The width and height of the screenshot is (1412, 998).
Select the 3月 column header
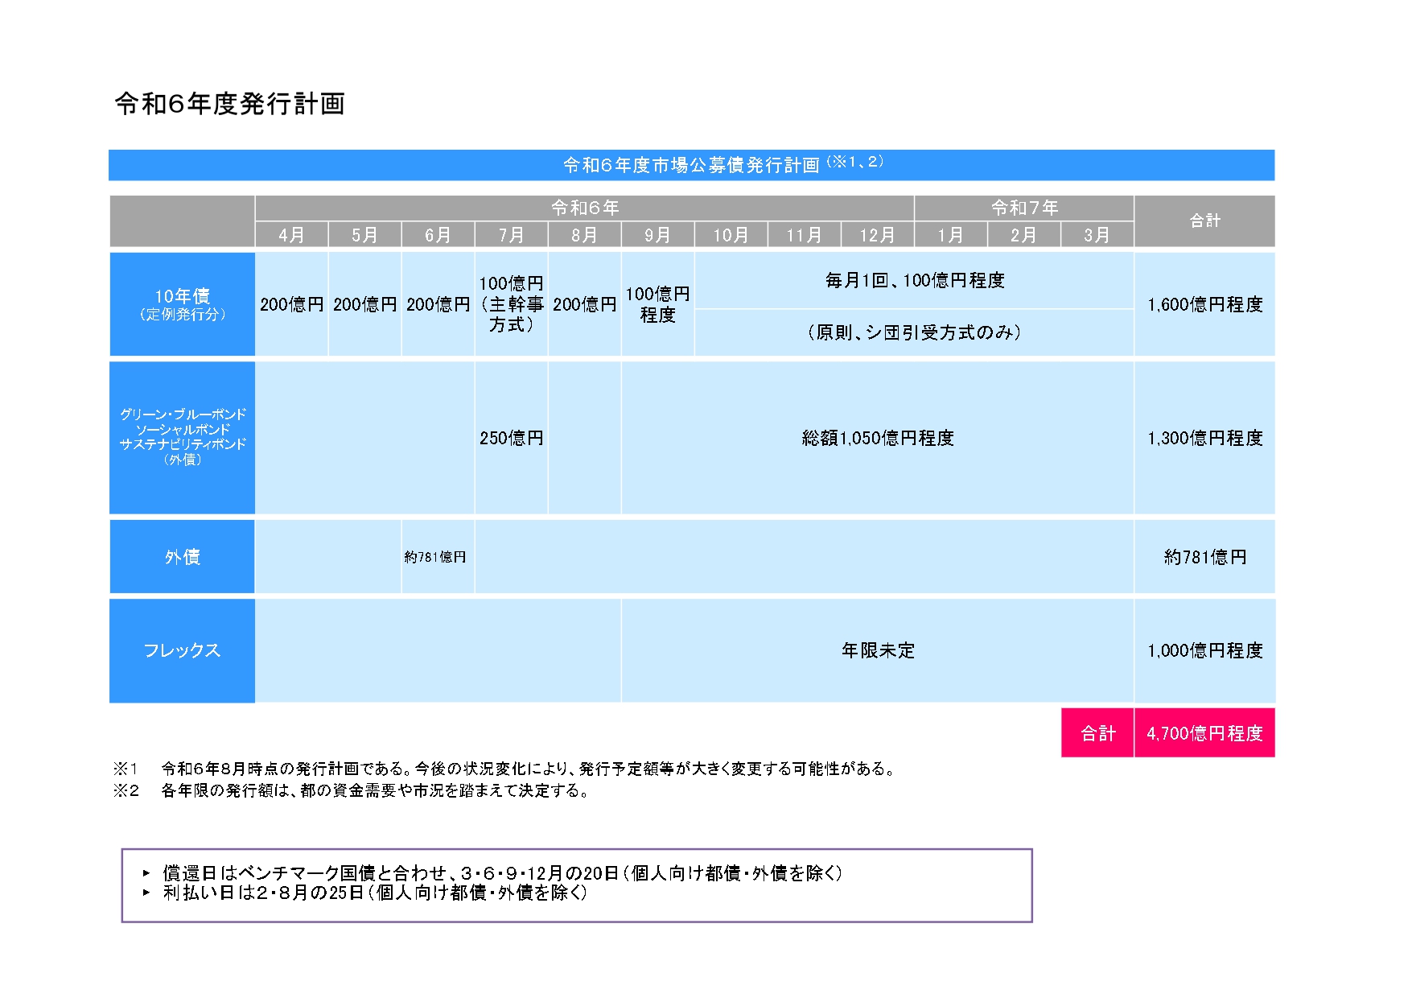click(1097, 234)
